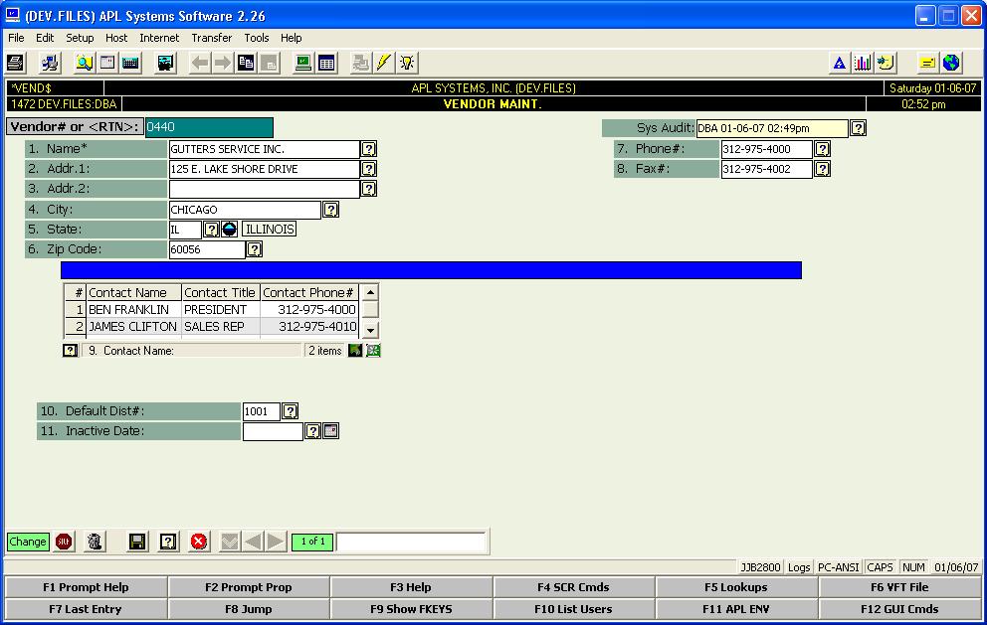This screenshot has height=625, width=987.
Task: Click the red stop sign icon
Action: pyautogui.click(x=64, y=542)
